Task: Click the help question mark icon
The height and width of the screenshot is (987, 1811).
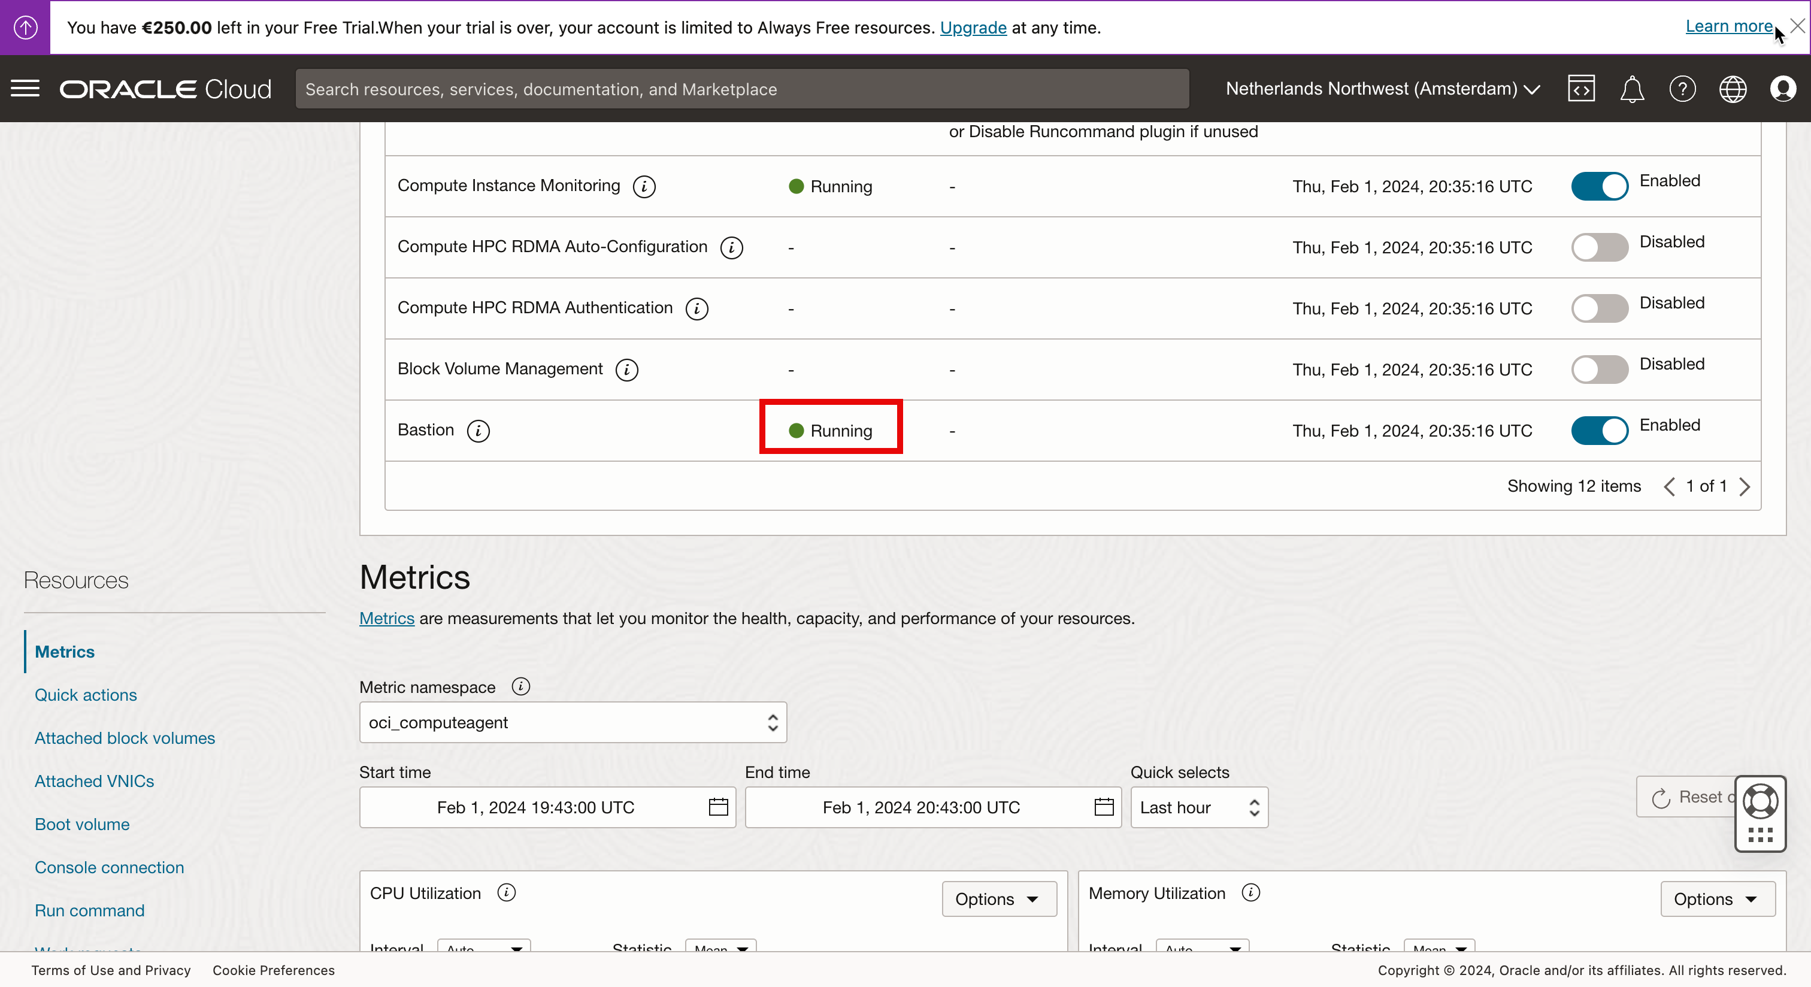Action: 1682,89
